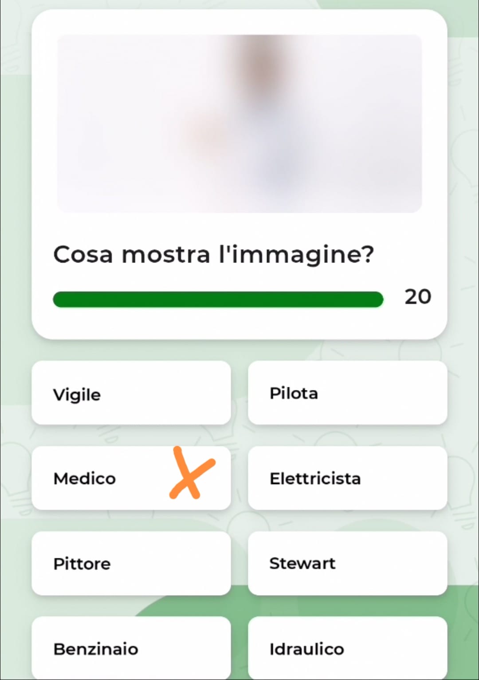Click the timer number 20
The width and height of the screenshot is (479, 680).
point(418,297)
